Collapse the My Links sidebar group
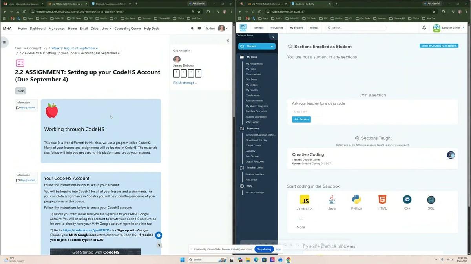The image size is (471, 264). [x=252, y=57]
